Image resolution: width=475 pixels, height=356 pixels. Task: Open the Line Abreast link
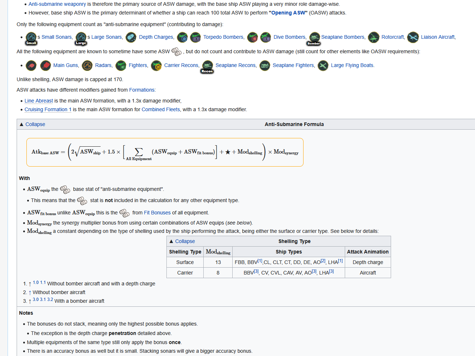(x=39, y=101)
